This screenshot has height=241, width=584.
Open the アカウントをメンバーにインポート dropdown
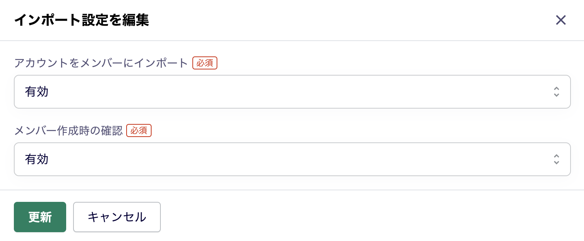coord(292,92)
